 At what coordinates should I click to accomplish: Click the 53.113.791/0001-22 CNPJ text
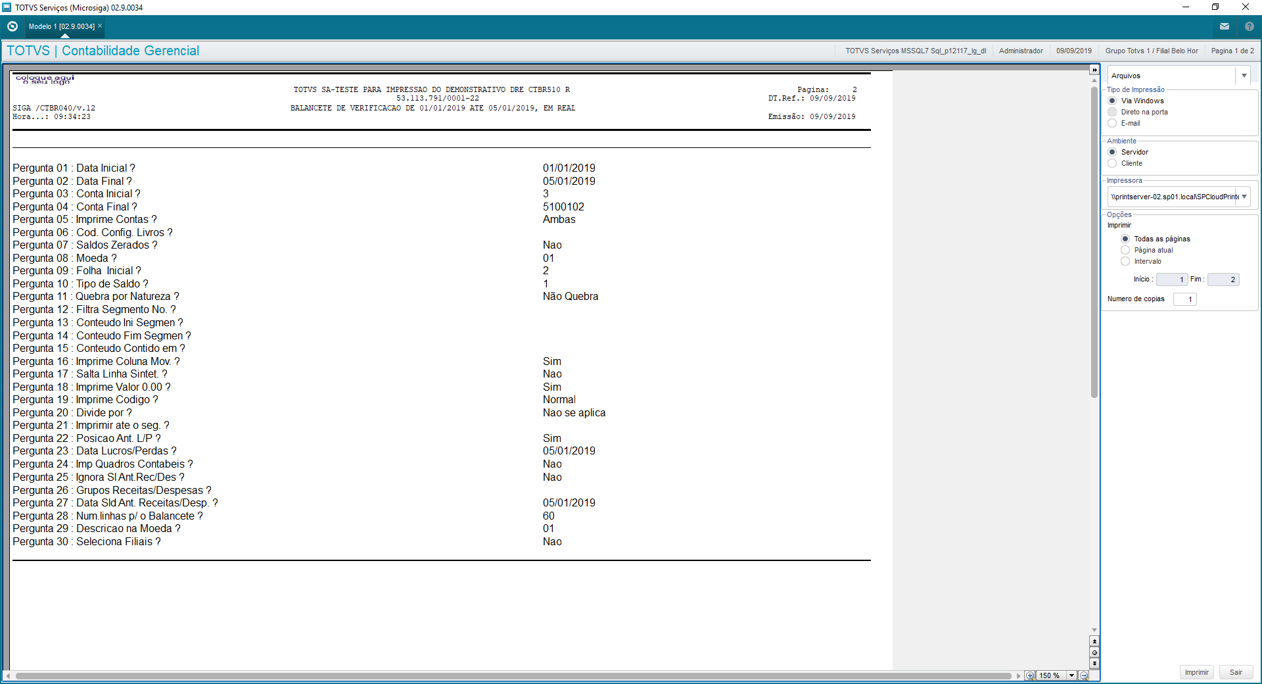point(438,98)
